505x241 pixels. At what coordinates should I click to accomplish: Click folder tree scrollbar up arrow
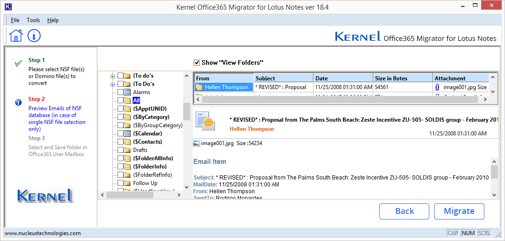[x=186, y=76]
